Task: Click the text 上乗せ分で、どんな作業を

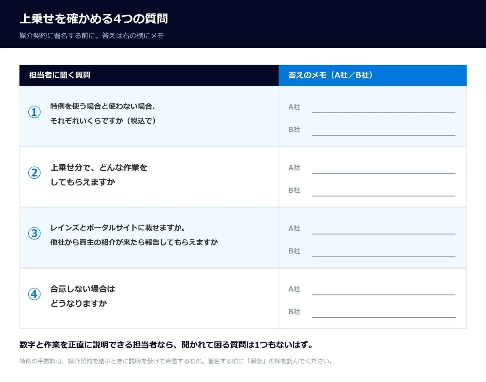Action: point(99,167)
